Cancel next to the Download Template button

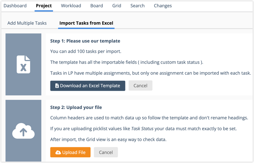pyautogui.click(x=140, y=86)
